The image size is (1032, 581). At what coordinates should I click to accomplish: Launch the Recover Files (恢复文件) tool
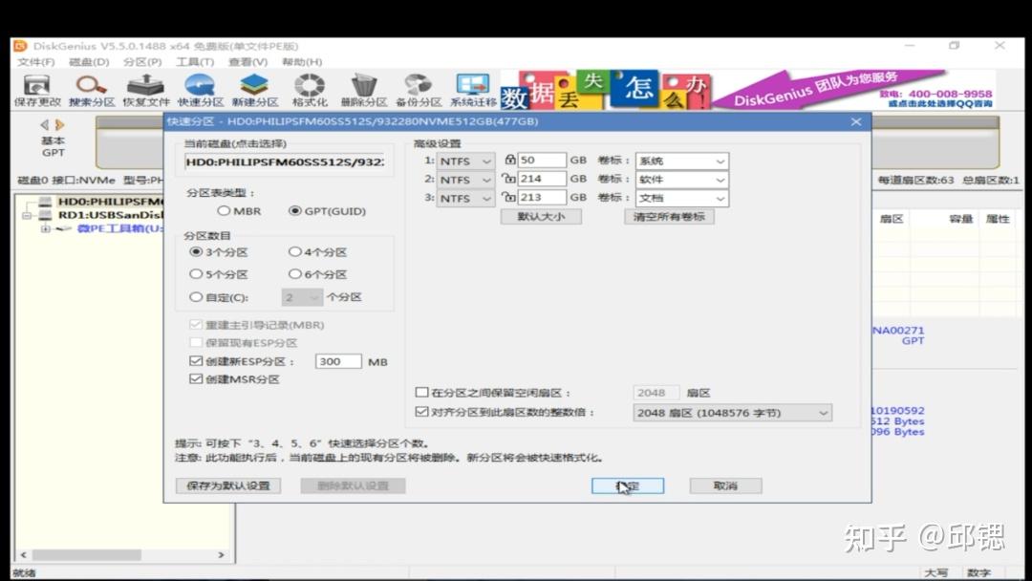[145, 91]
